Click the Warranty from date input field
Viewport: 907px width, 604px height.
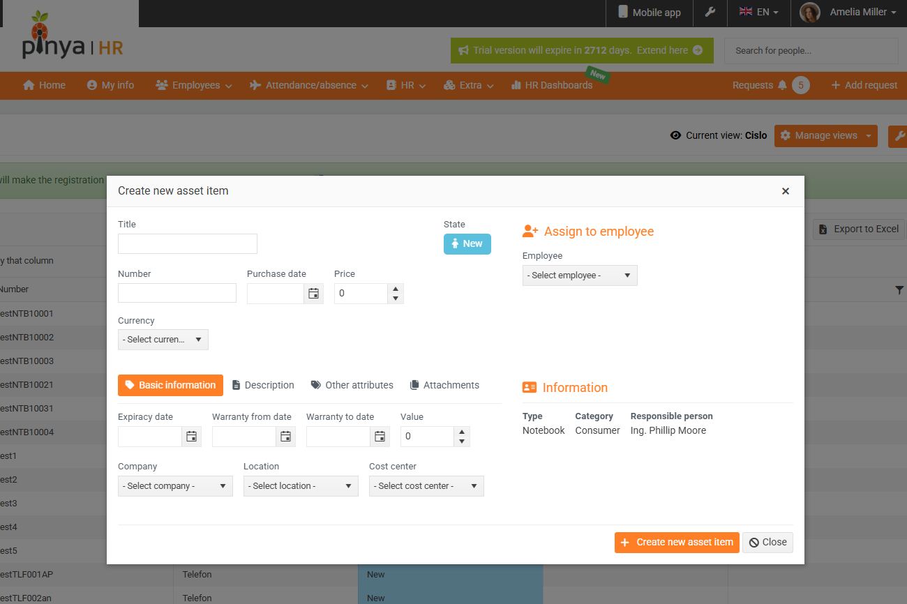tap(244, 437)
